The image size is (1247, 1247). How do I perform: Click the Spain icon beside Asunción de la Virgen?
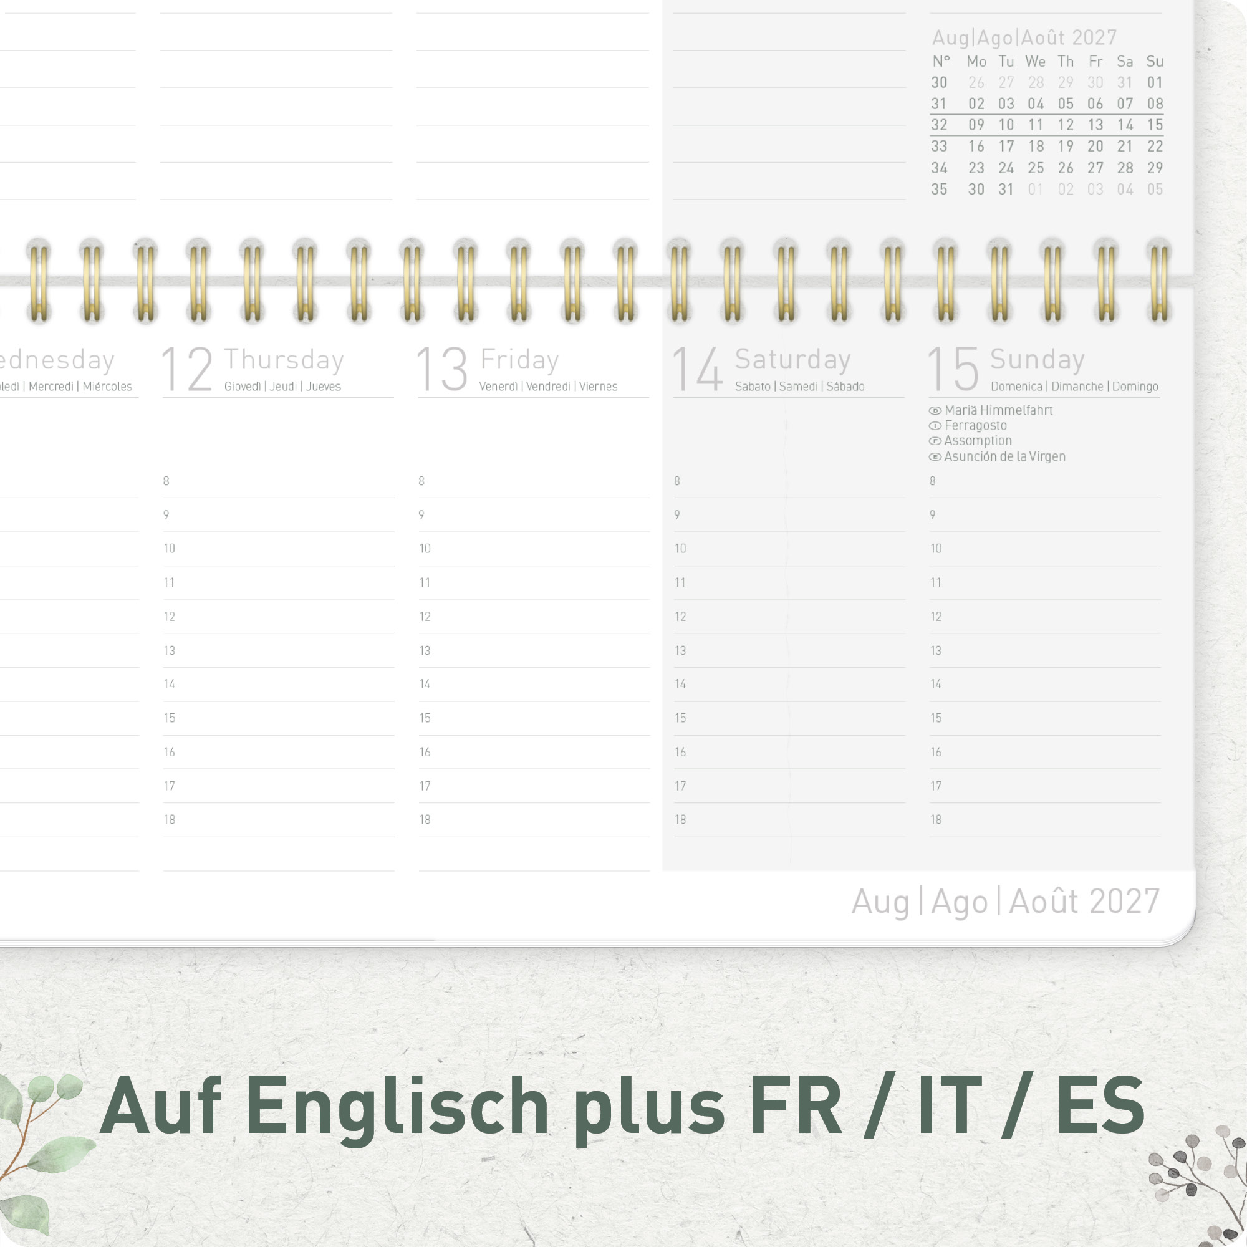(x=935, y=457)
